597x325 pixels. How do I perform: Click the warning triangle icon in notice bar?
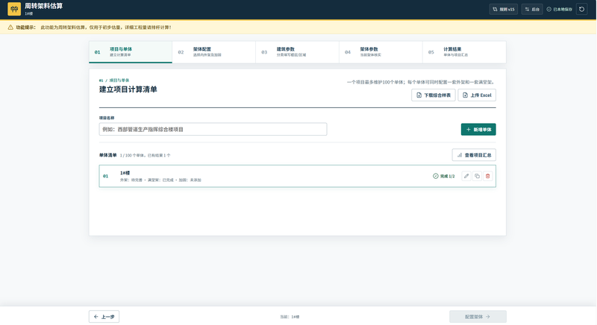(x=10, y=28)
